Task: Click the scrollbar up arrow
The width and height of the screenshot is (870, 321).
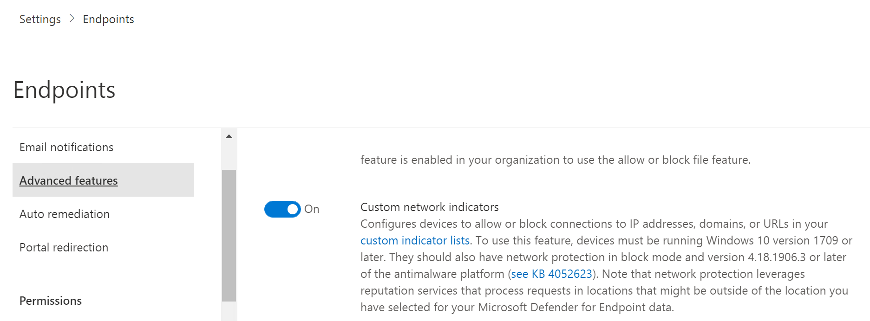Action: (x=229, y=135)
